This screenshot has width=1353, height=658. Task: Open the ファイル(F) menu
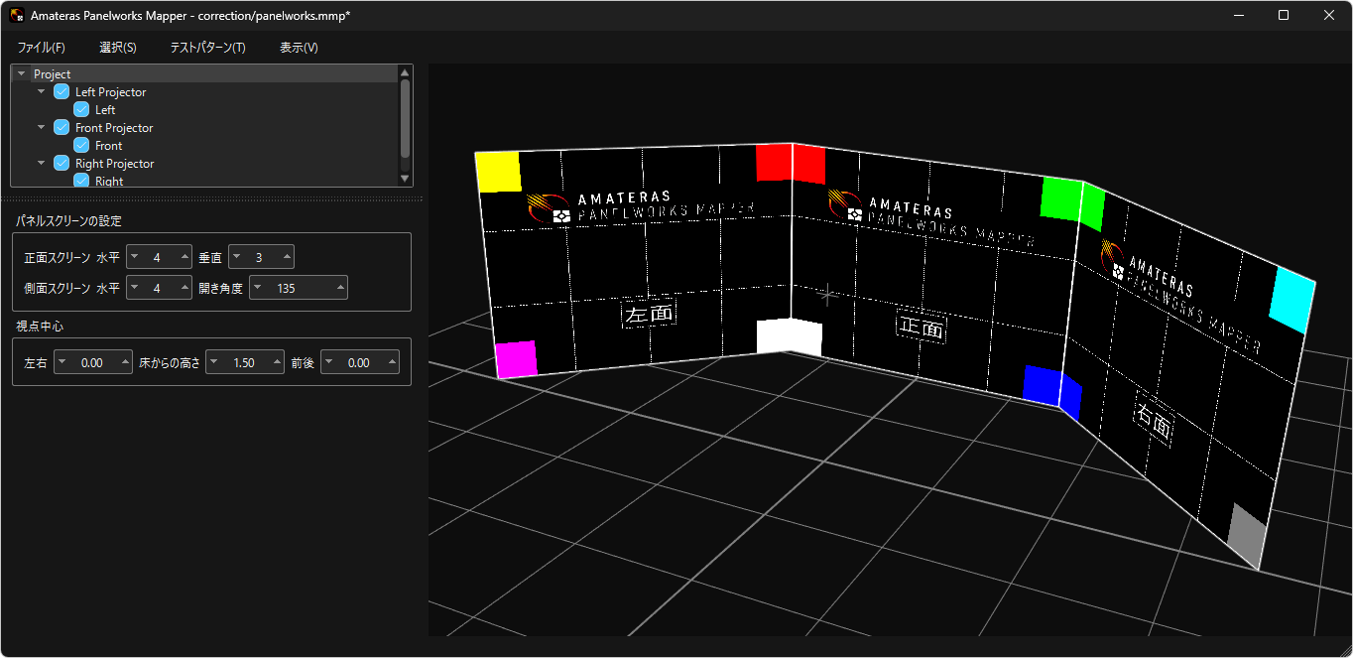tap(41, 48)
